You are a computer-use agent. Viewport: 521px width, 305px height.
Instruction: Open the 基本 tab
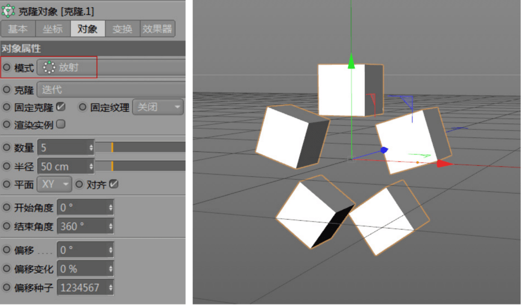18,29
